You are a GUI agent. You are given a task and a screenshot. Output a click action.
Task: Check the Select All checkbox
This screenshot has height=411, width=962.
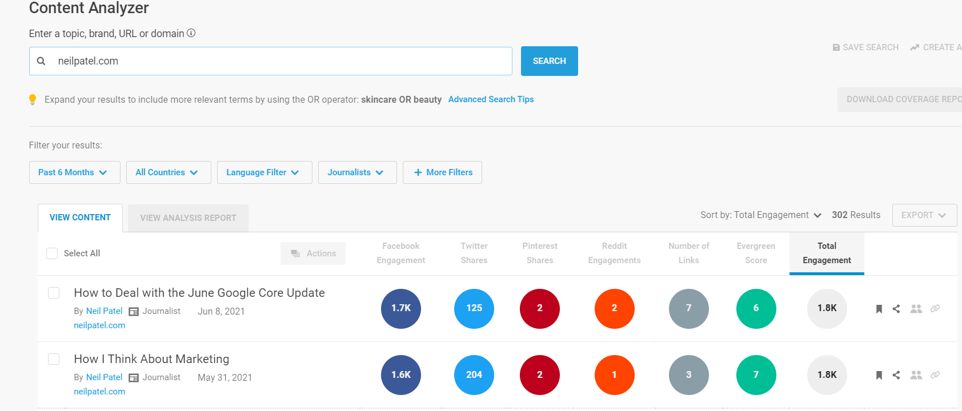click(x=52, y=253)
